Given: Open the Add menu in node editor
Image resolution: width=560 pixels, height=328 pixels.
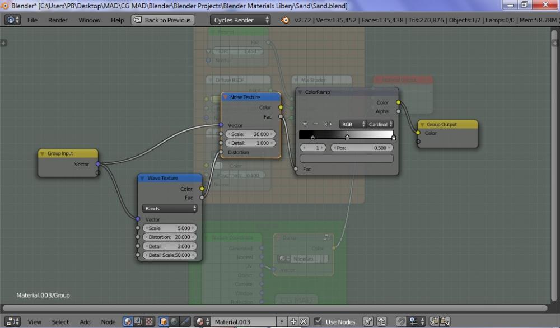Looking at the screenshot, I should 85,322.
